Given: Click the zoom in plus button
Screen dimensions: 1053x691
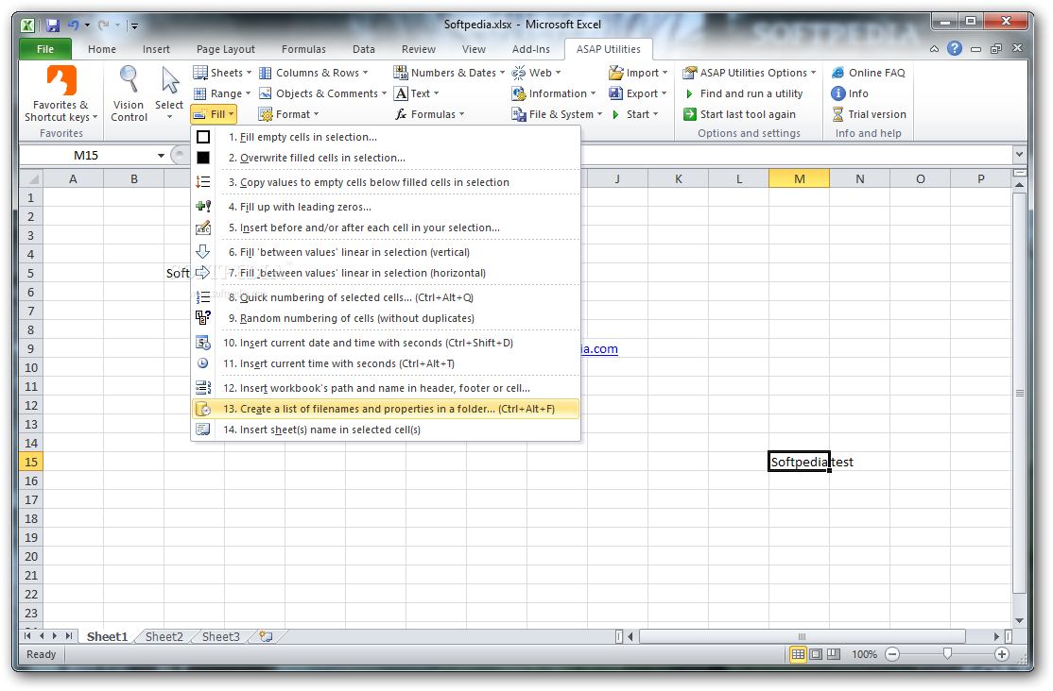Looking at the screenshot, I should coord(1001,654).
